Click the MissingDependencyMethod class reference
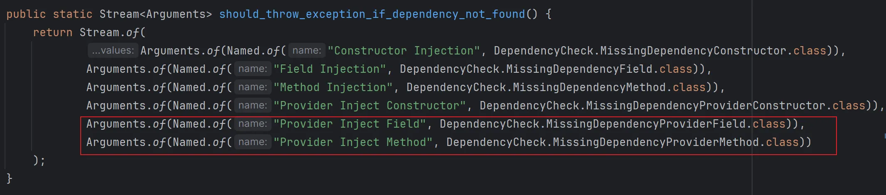The height and width of the screenshot is (195, 886). 589,87
